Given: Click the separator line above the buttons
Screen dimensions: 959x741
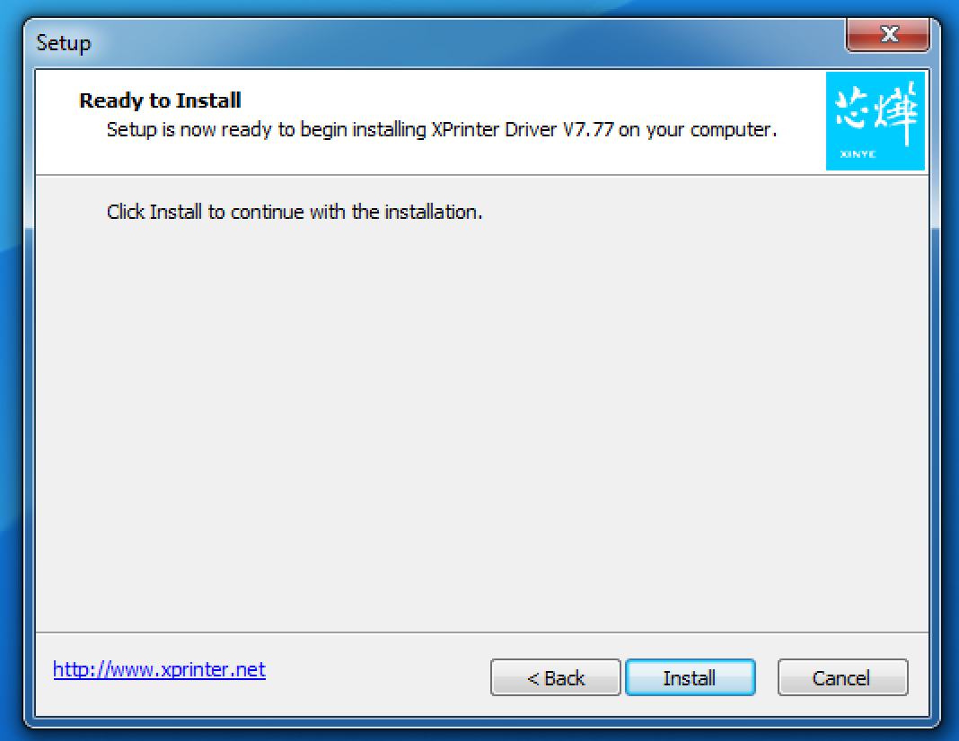Looking at the screenshot, I should pyautogui.click(x=482, y=632).
